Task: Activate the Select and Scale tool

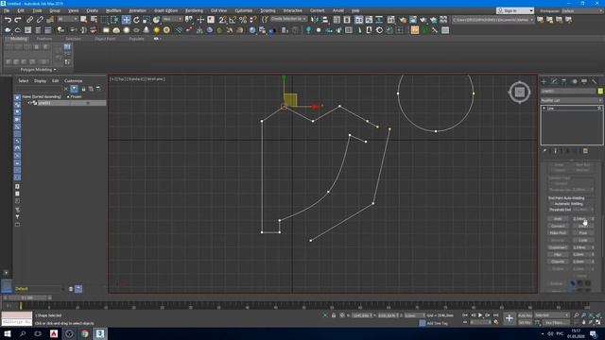Action: (x=147, y=20)
